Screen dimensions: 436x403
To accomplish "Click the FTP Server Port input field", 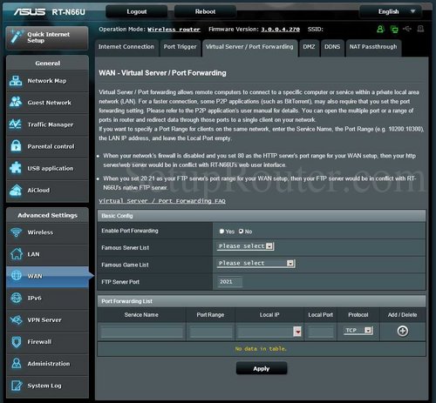I will pyautogui.click(x=229, y=282).
